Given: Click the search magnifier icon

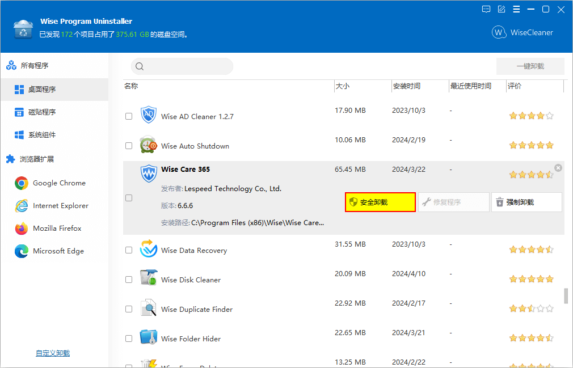Looking at the screenshot, I should pos(140,66).
